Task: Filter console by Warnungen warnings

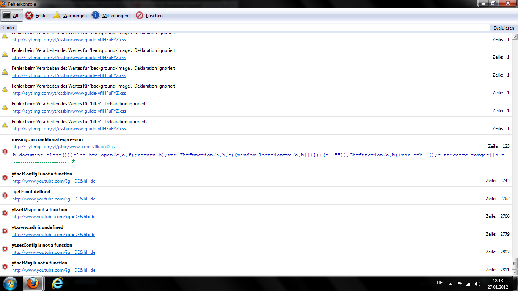Action: pos(70,16)
